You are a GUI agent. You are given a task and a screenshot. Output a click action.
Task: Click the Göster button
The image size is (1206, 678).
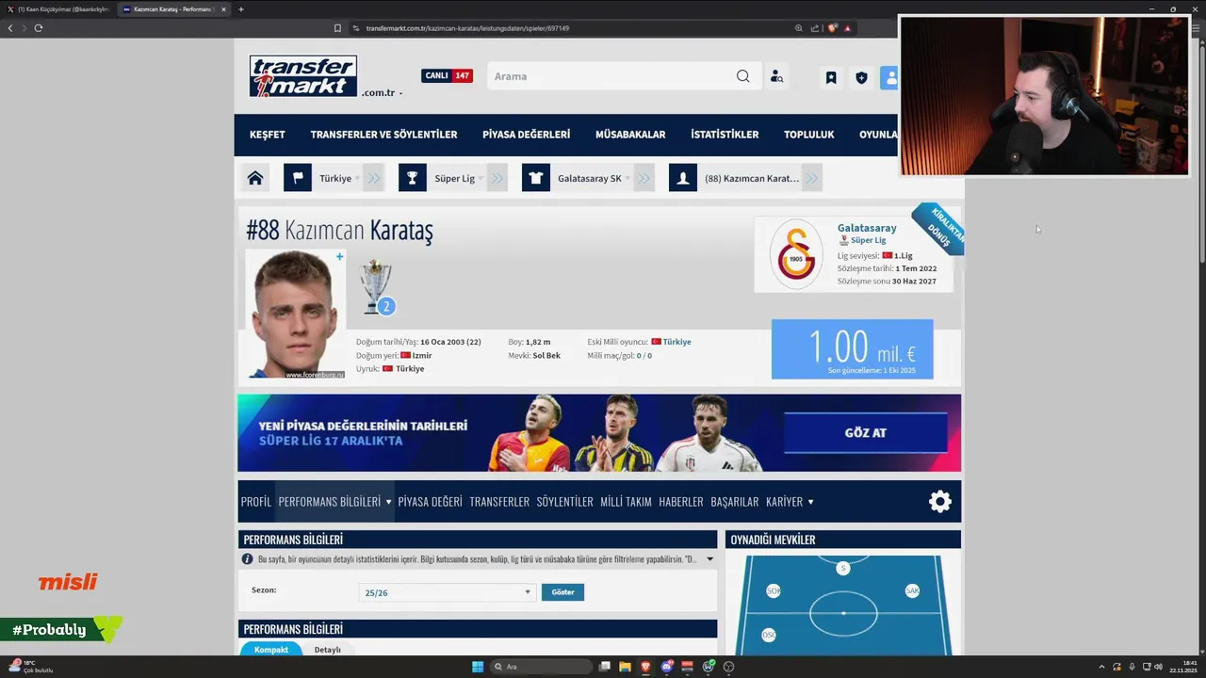point(562,592)
